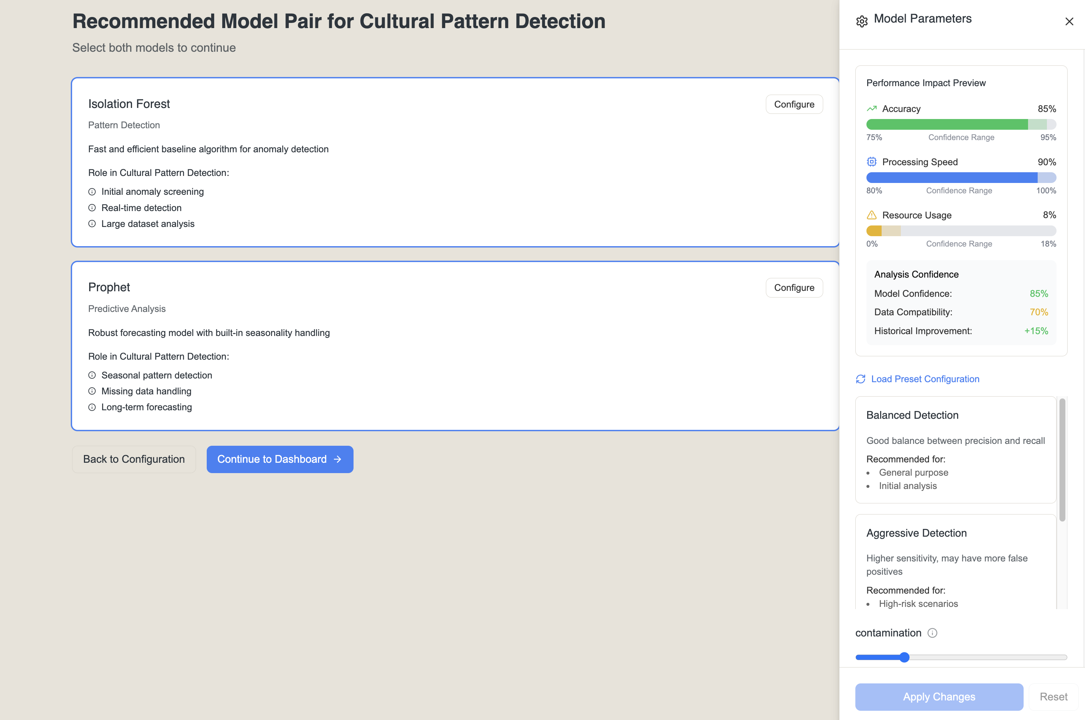Click the contamination slider handle

[x=904, y=657]
